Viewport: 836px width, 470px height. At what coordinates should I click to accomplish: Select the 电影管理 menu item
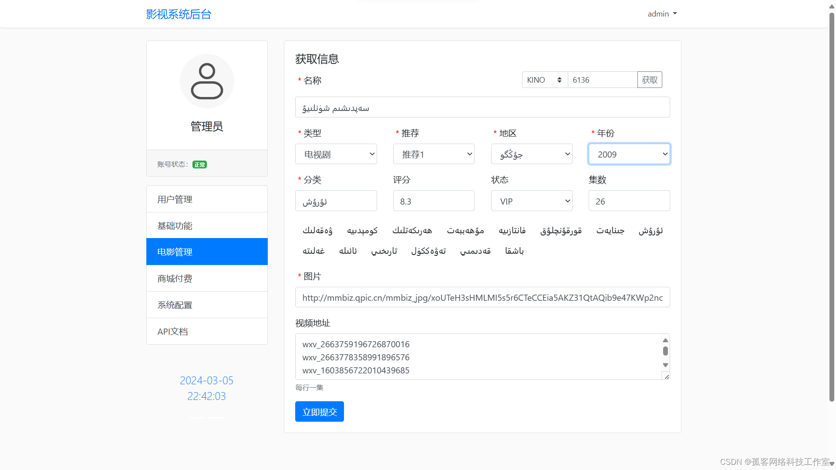click(x=207, y=252)
